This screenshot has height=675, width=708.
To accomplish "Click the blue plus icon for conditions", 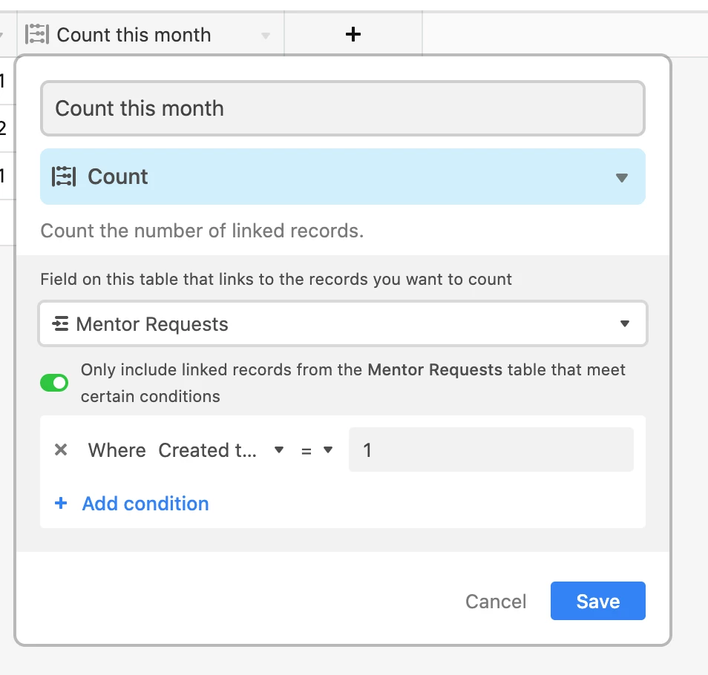I will (x=61, y=503).
